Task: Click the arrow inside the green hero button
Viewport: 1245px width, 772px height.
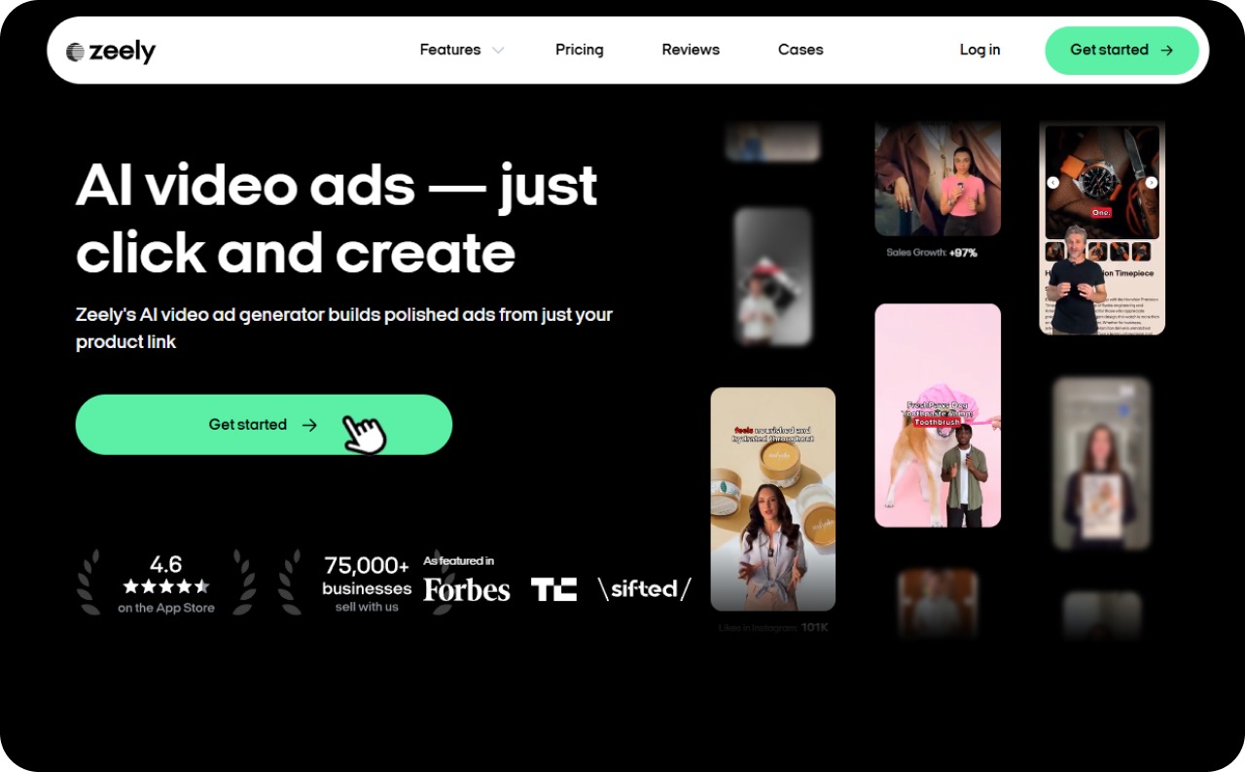Action: click(309, 424)
